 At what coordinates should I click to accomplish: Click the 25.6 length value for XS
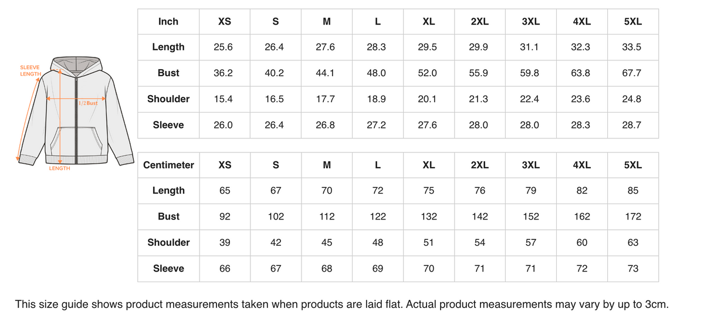223,47
